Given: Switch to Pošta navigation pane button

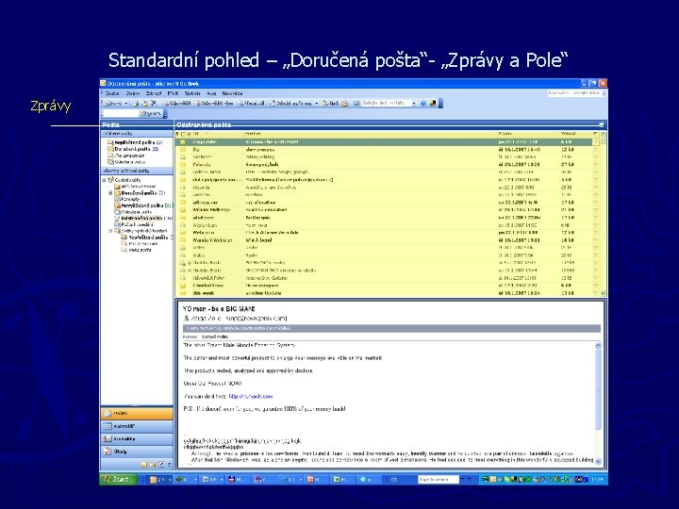Looking at the screenshot, I should tap(137, 414).
